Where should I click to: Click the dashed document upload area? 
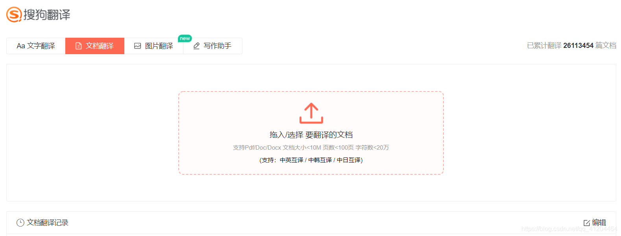[x=311, y=133]
